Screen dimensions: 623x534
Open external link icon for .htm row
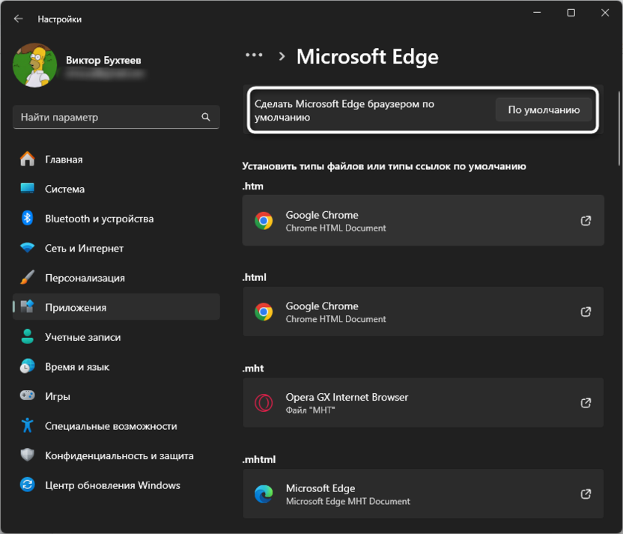[x=586, y=221]
